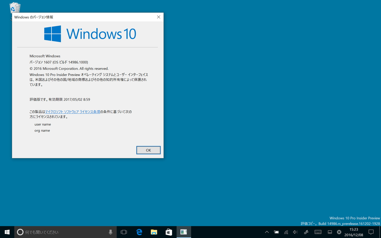Screen dimensions: 381x238
Task: Open the Windows Store app
Action: coord(169,232)
